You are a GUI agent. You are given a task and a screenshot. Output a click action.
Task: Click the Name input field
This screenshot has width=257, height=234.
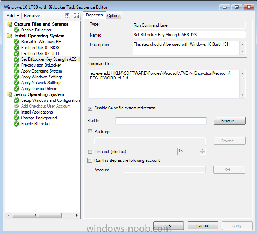click(189, 35)
